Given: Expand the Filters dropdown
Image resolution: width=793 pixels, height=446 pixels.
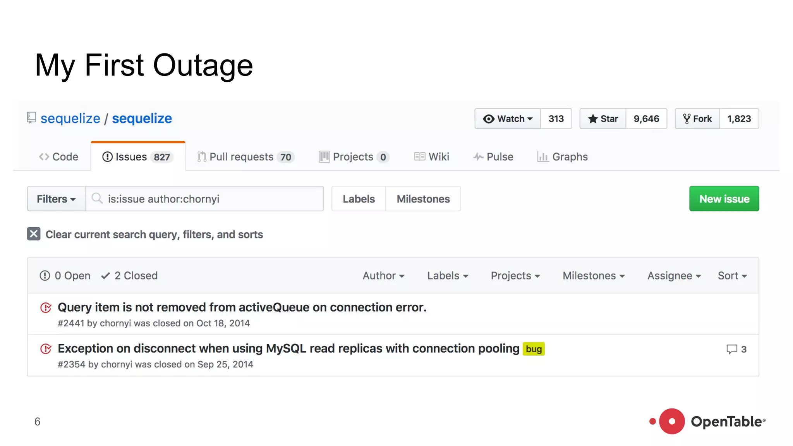Looking at the screenshot, I should [56, 199].
